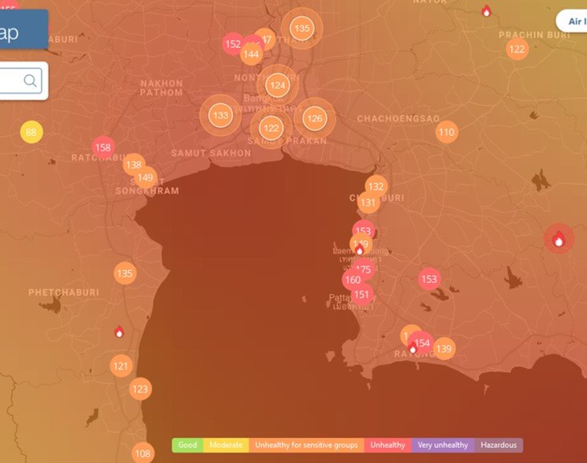This screenshot has width=587, height=463.
Task: Click the fire icon at Rayong
Action: point(412,348)
